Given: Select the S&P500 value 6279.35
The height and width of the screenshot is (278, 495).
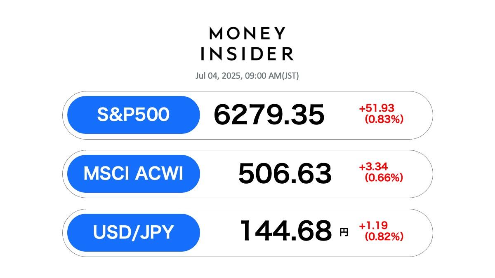Looking at the screenshot, I should click(x=269, y=115).
